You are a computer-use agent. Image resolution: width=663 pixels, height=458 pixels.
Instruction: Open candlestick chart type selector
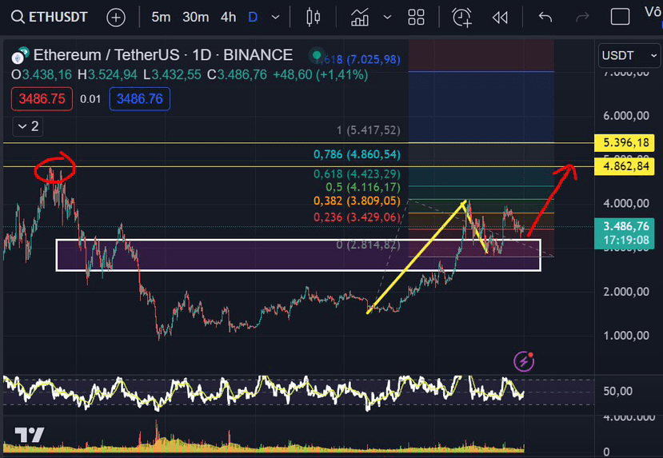click(313, 18)
